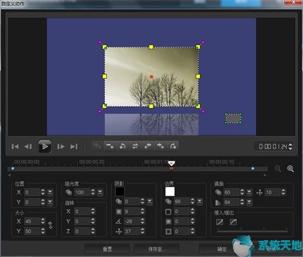Click the Rotation X value field
Viewport: 303px width, 257px height.
pos(82,211)
